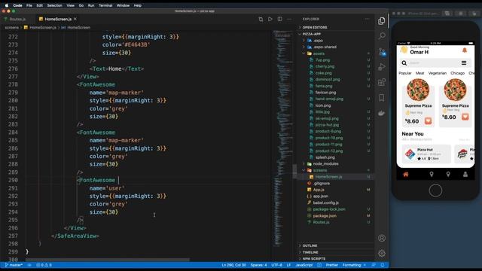Open the Extensions view
Screen dimensions: 482x271
point(382,82)
